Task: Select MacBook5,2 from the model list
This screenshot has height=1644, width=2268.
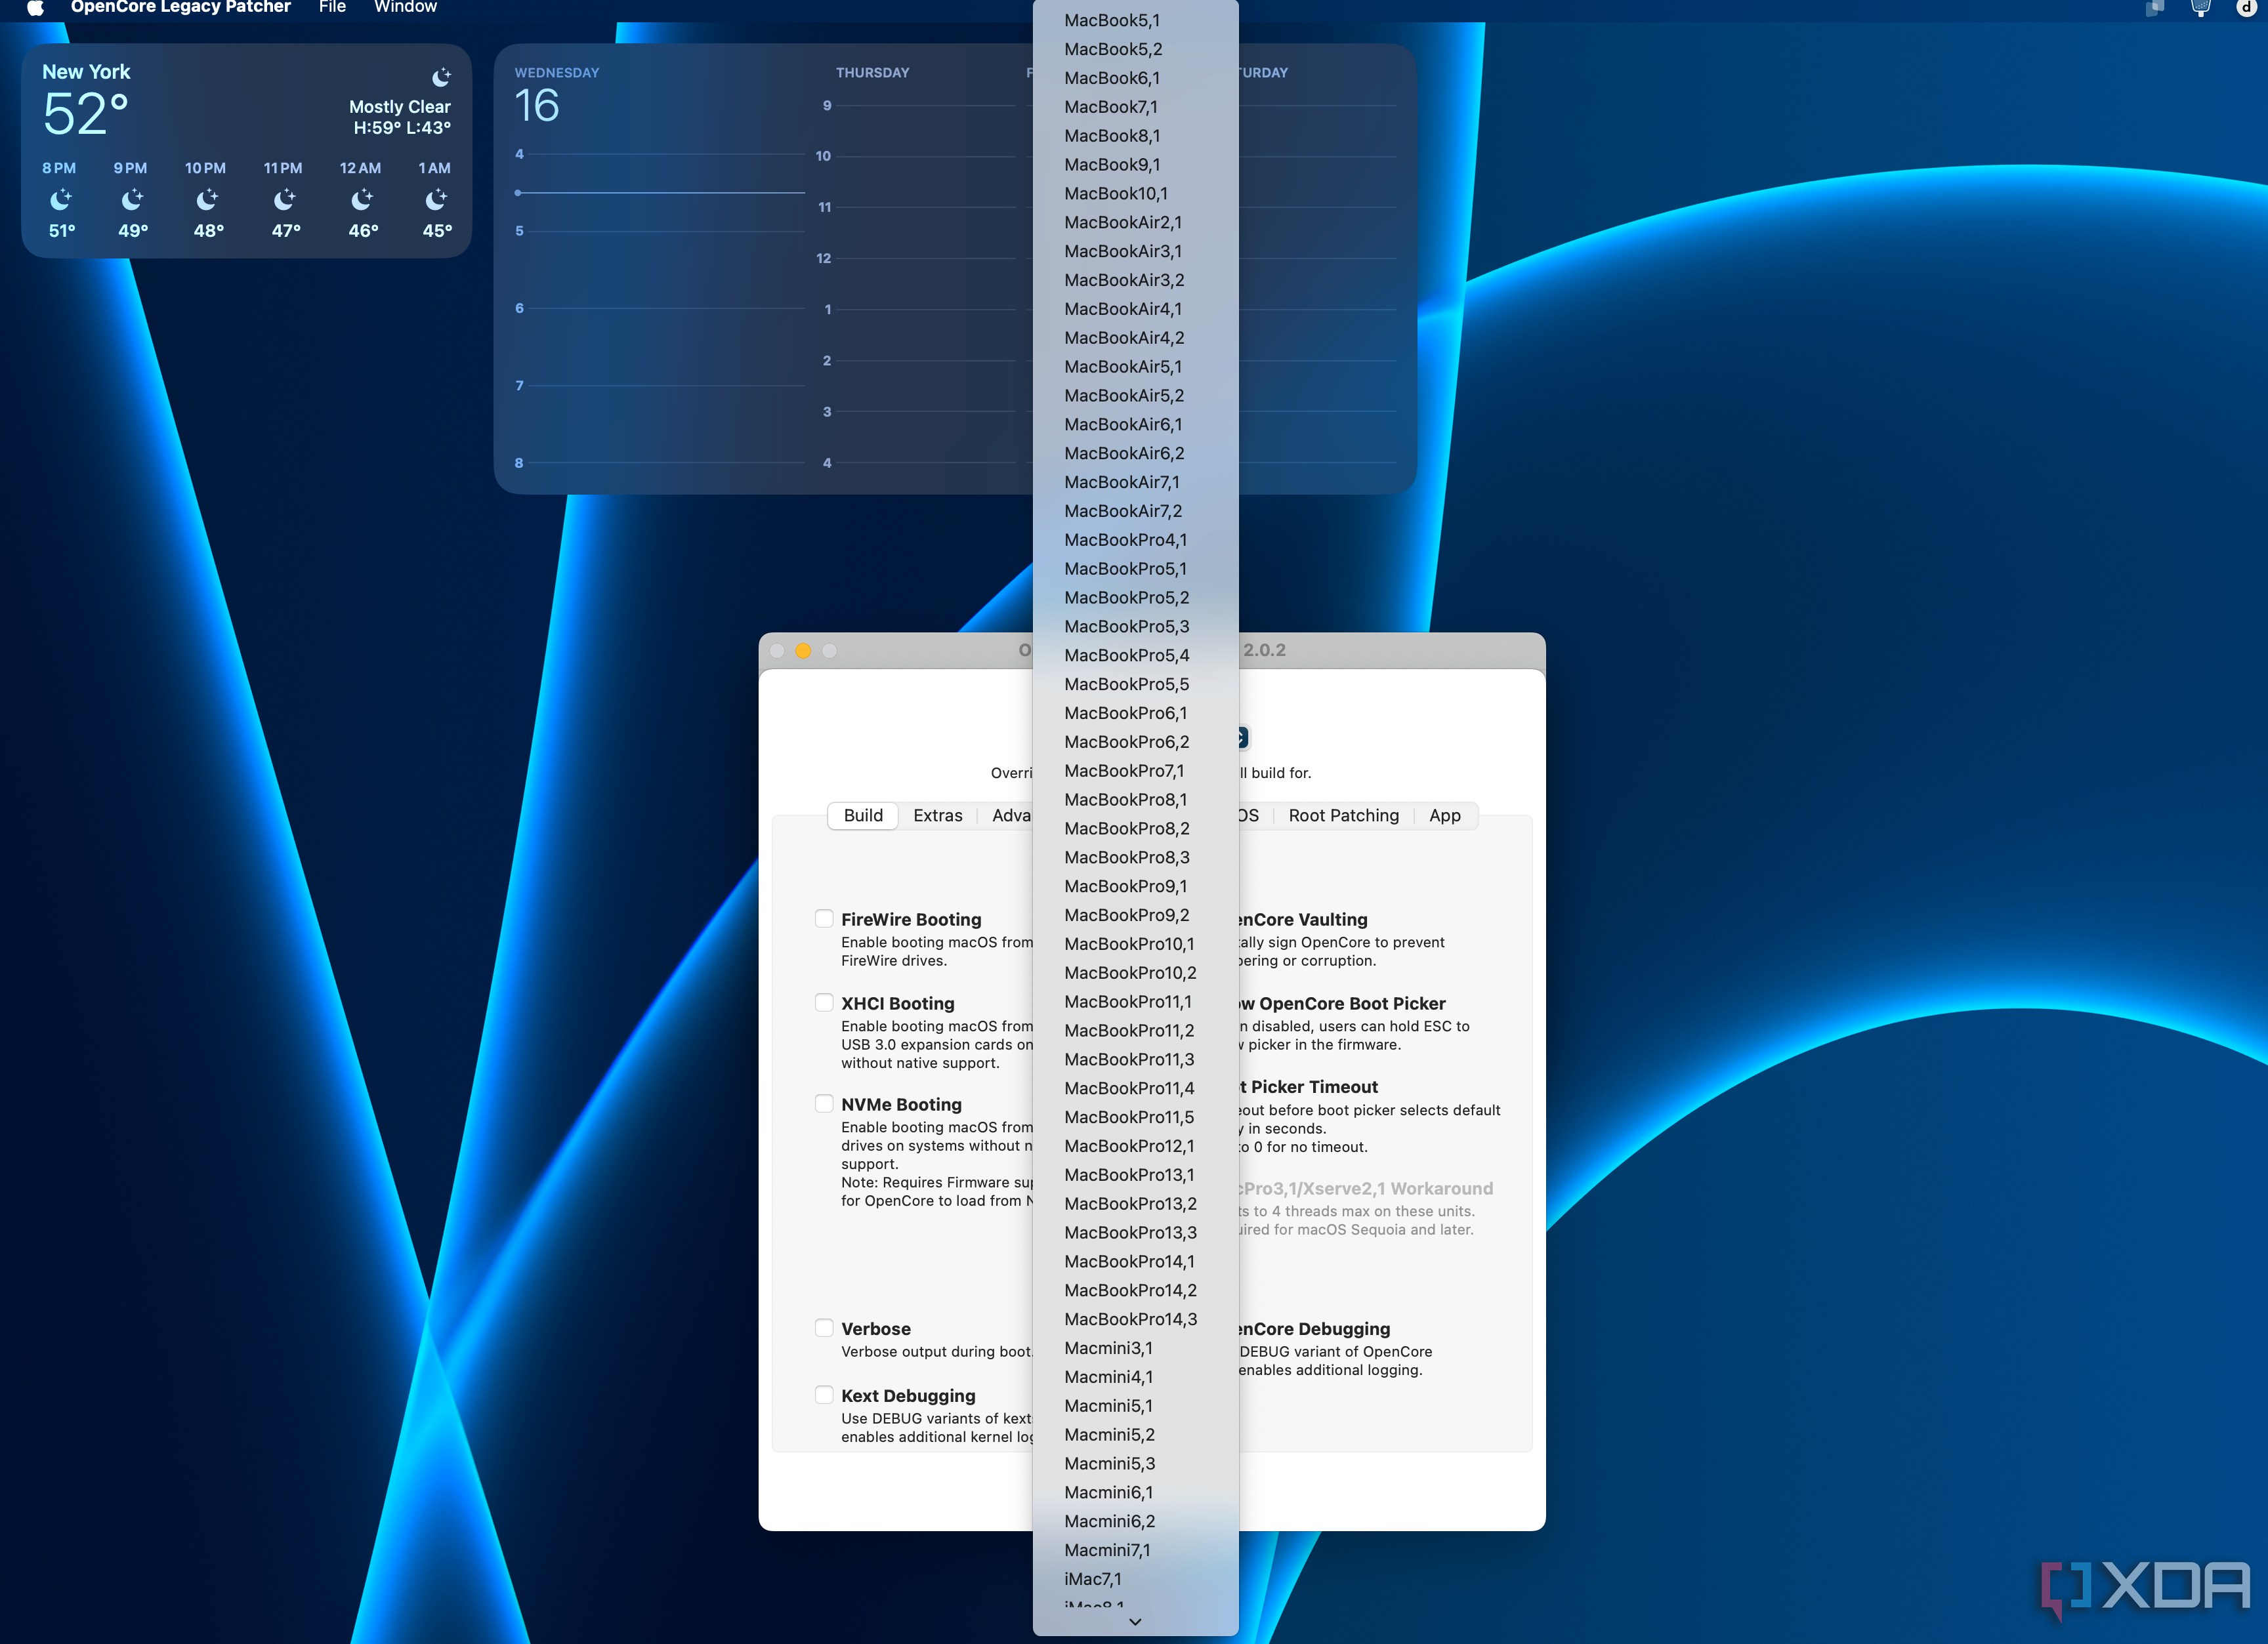Action: (x=1135, y=49)
